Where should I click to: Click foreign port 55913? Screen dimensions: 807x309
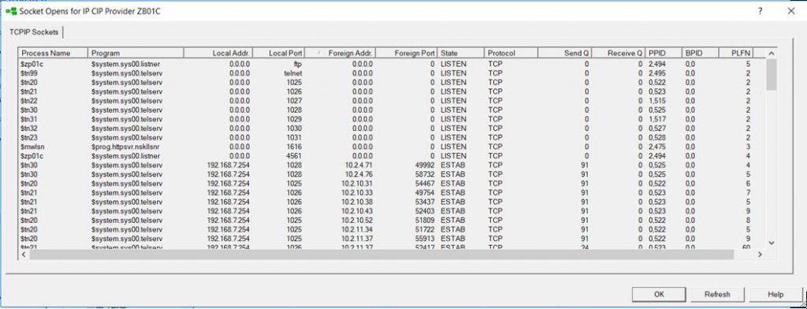tap(425, 239)
